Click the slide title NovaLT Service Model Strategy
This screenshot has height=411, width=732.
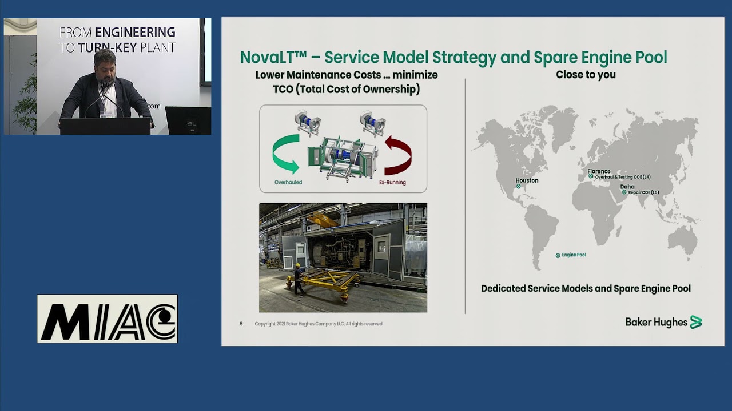pyautogui.click(x=453, y=57)
